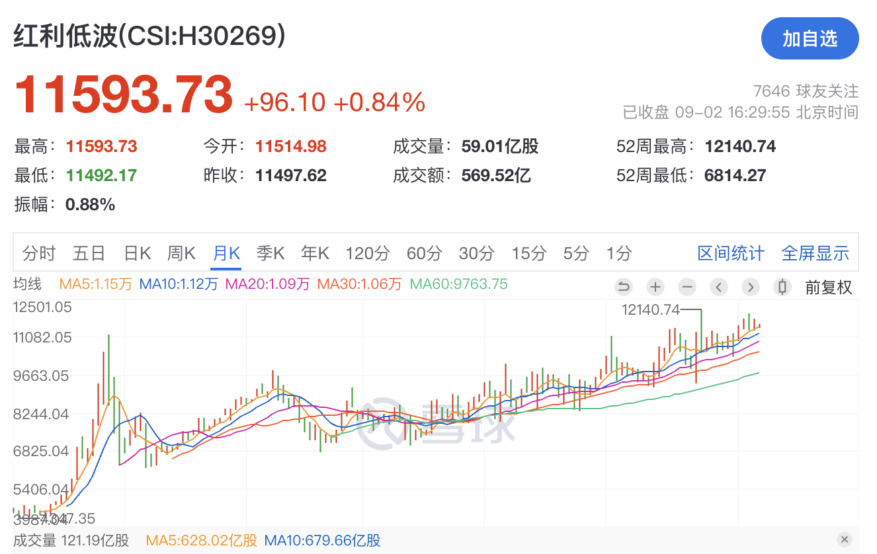
Task: Close the volume indicator panel
Action: pos(843,539)
